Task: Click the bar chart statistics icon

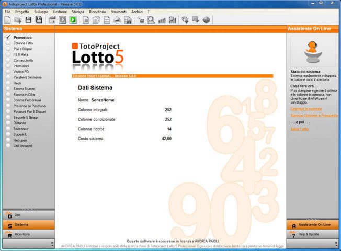Action: pyautogui.click(x=162, y=20)
